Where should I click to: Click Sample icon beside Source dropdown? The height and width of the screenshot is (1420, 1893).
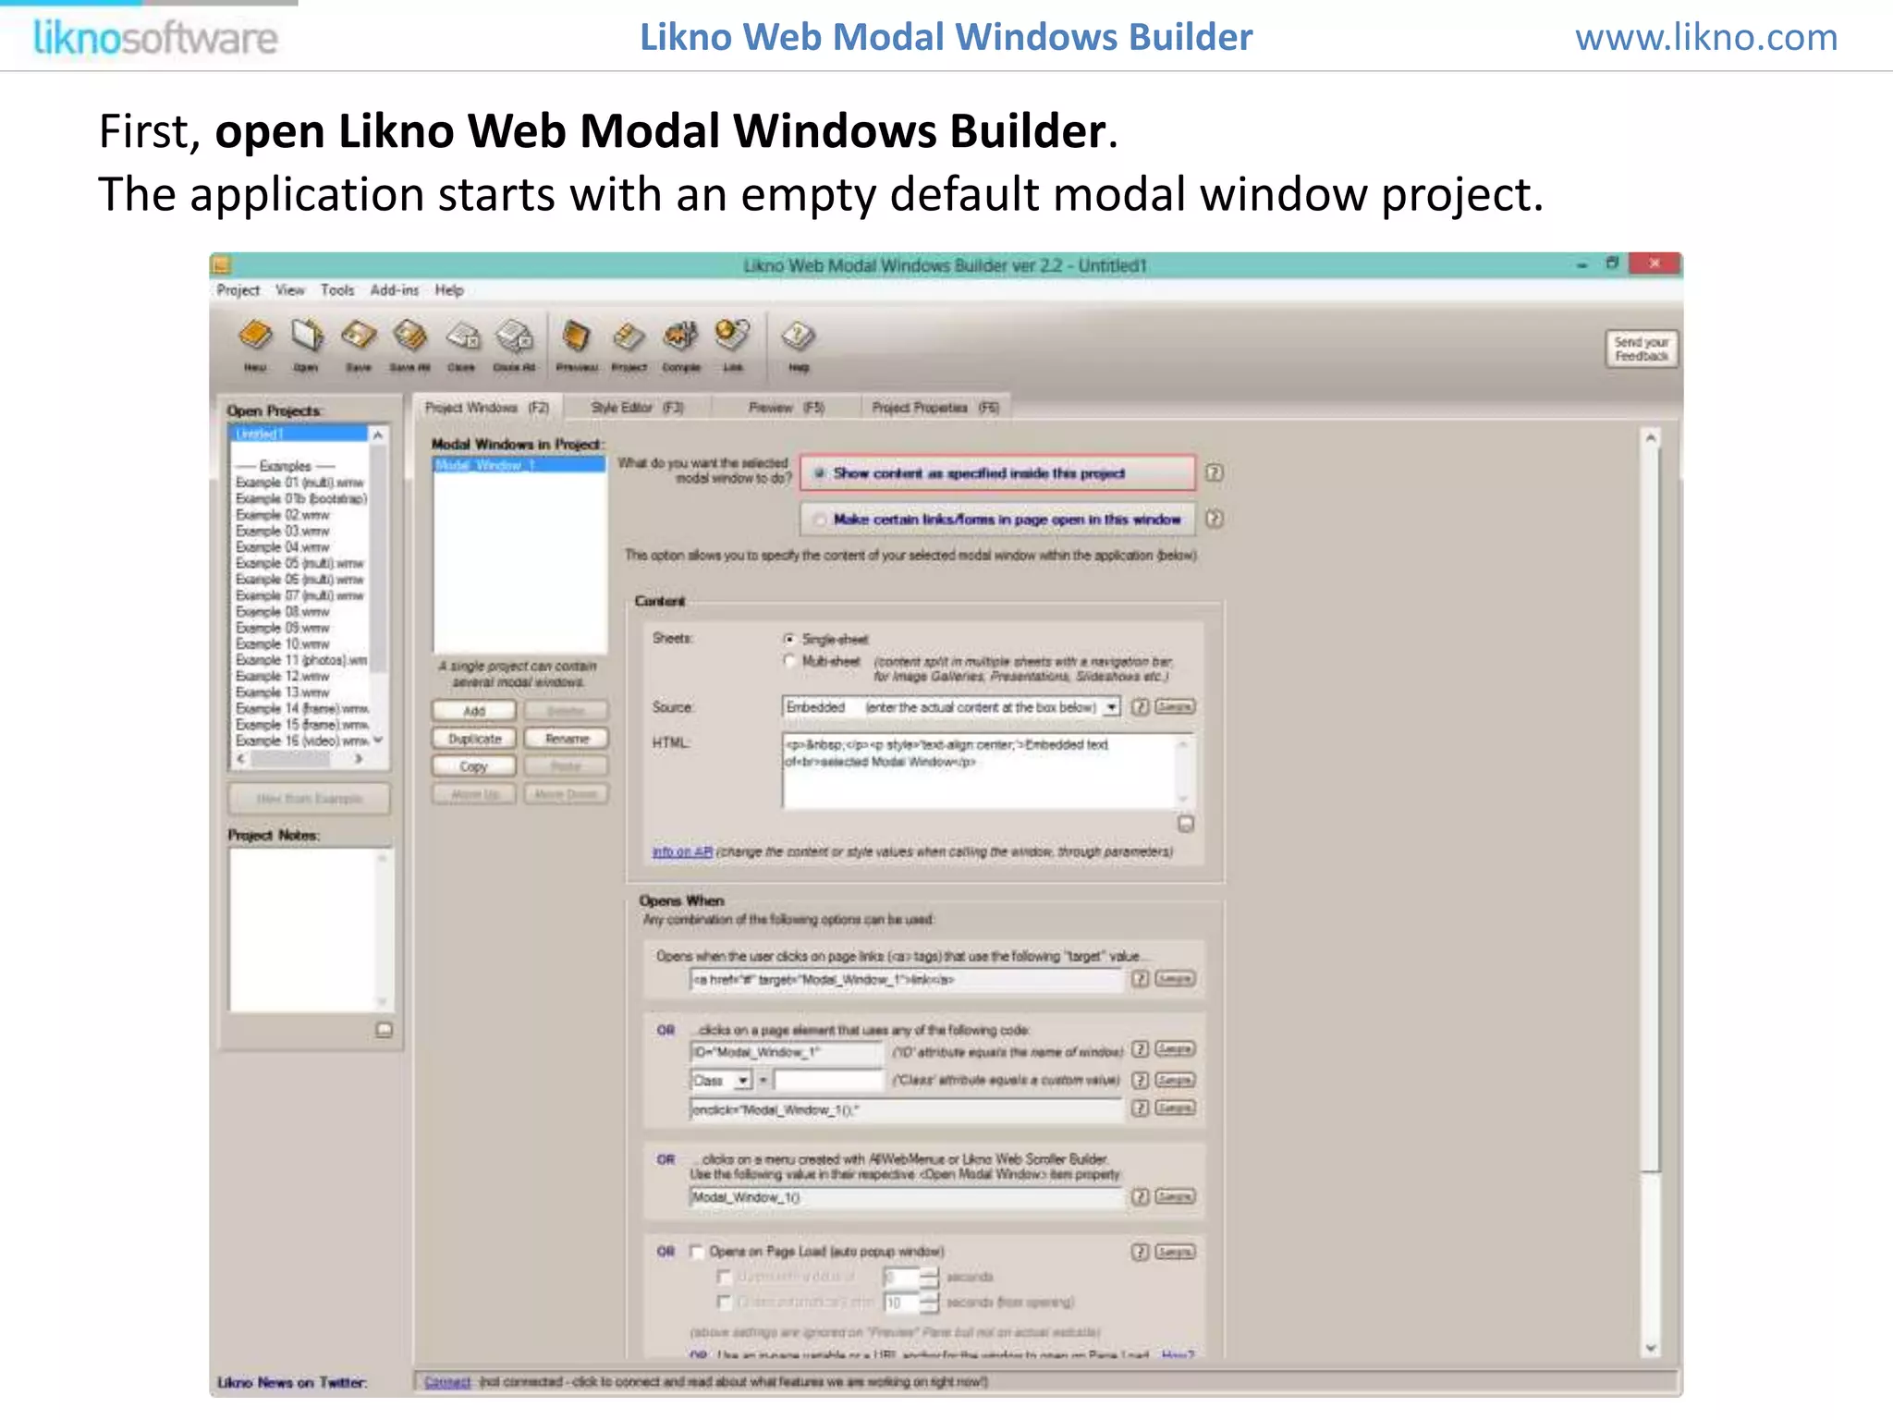pos(1175,707)
